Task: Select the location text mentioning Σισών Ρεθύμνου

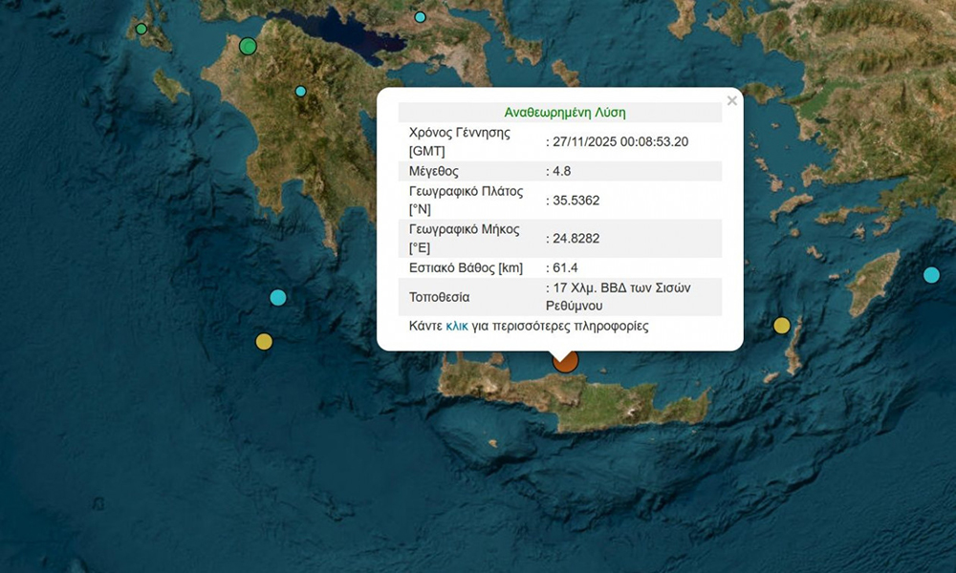Action: pos(619,296)
